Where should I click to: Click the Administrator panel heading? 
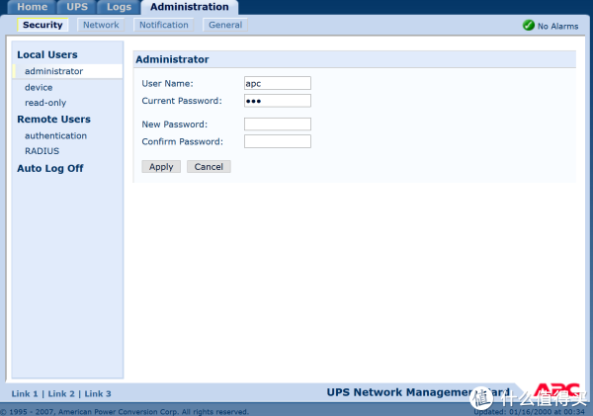[172, 59]
